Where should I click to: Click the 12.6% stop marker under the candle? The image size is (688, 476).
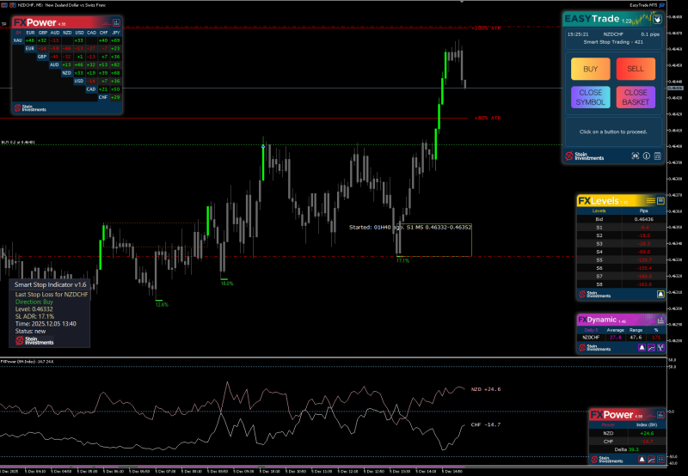pos(162,305)
